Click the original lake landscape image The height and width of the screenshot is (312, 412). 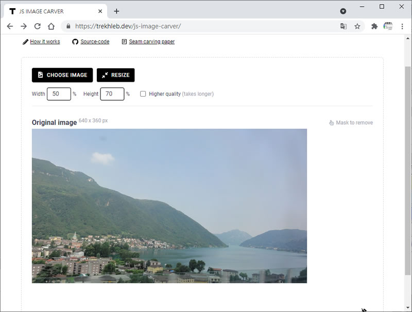[x=169, y=206]
